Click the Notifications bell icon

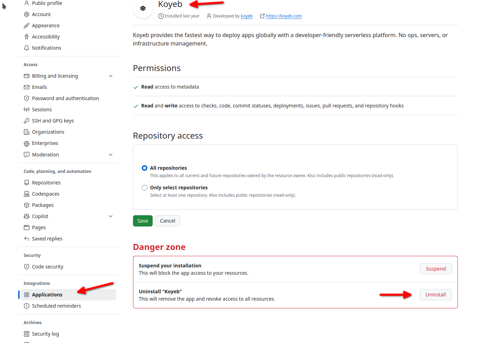(27, 48)
